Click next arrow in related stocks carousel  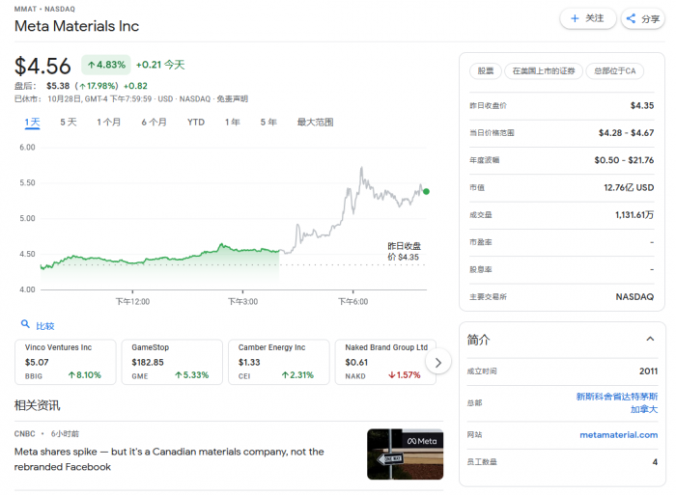pos(437,362)
